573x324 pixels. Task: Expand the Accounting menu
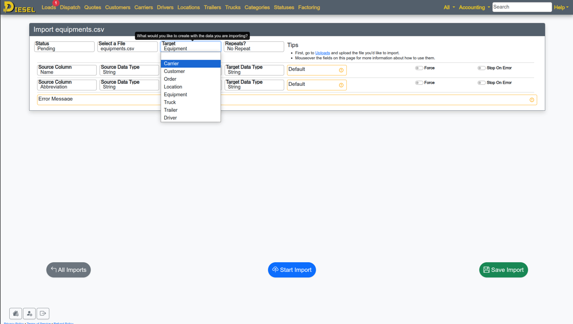474,8
